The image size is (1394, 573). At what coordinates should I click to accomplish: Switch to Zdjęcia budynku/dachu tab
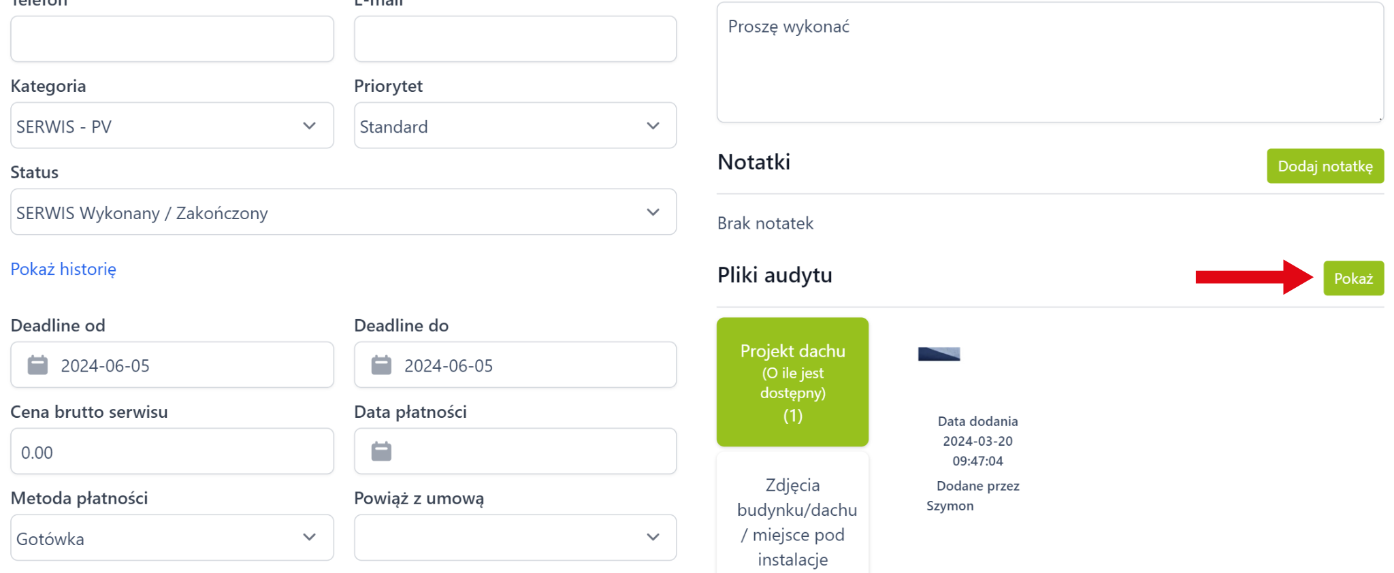792,521
